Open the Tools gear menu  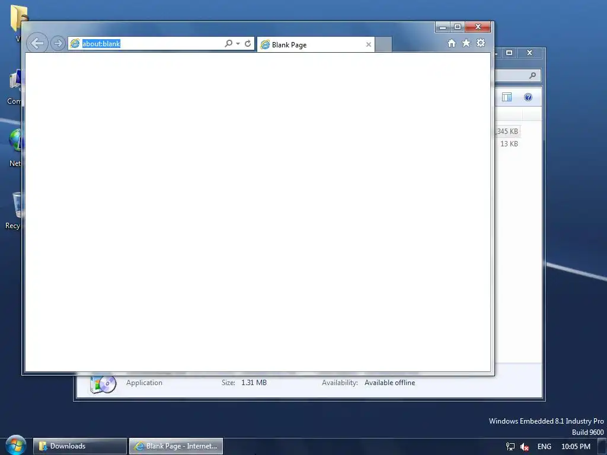pos(480,43)
